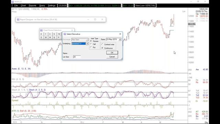Grab the Select Derivative resize grip

121,59
